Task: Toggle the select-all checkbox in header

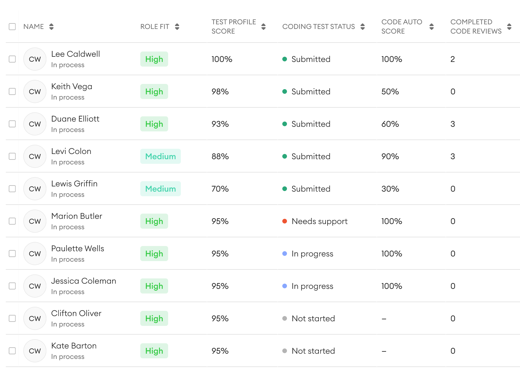Action: (x=12, y=27)
